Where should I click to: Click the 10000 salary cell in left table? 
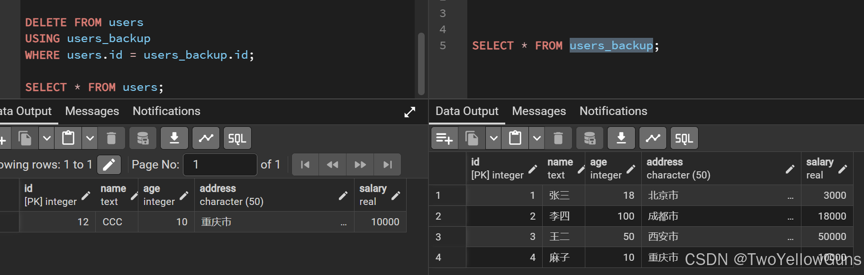click(x=380, y=222)
